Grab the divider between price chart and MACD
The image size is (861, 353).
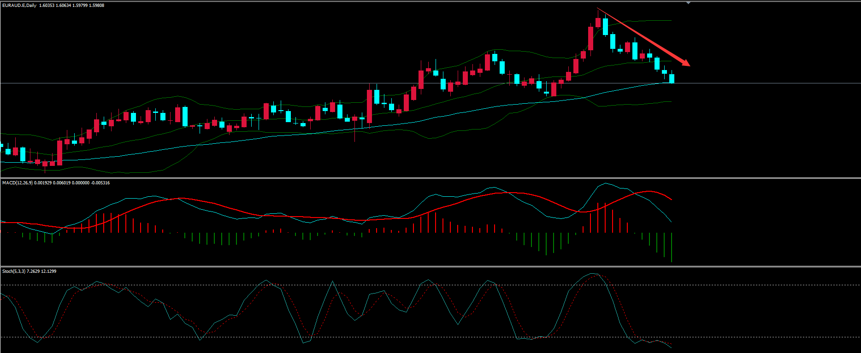click(430, 178)
